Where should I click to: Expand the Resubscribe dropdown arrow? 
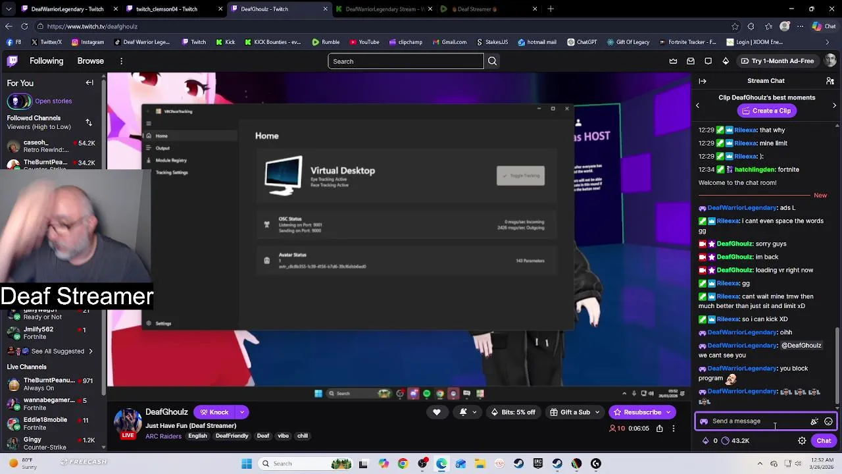pos(669,413)
